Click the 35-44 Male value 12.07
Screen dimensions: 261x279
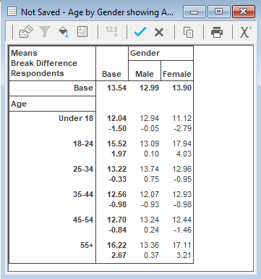point(150,194)
